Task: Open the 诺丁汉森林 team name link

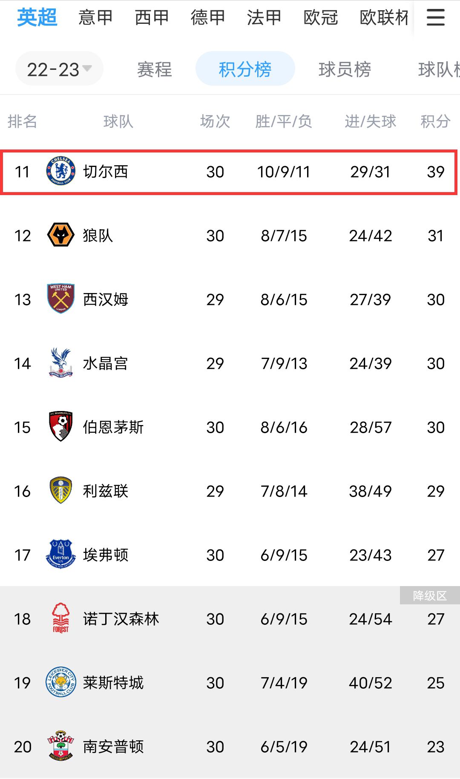Action: click(x=121, y=619)
